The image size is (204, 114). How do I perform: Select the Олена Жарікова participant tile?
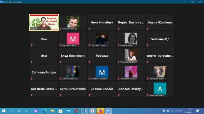160,22
